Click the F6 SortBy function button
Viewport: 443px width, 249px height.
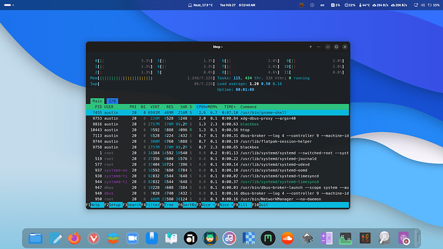pos(187,205)
